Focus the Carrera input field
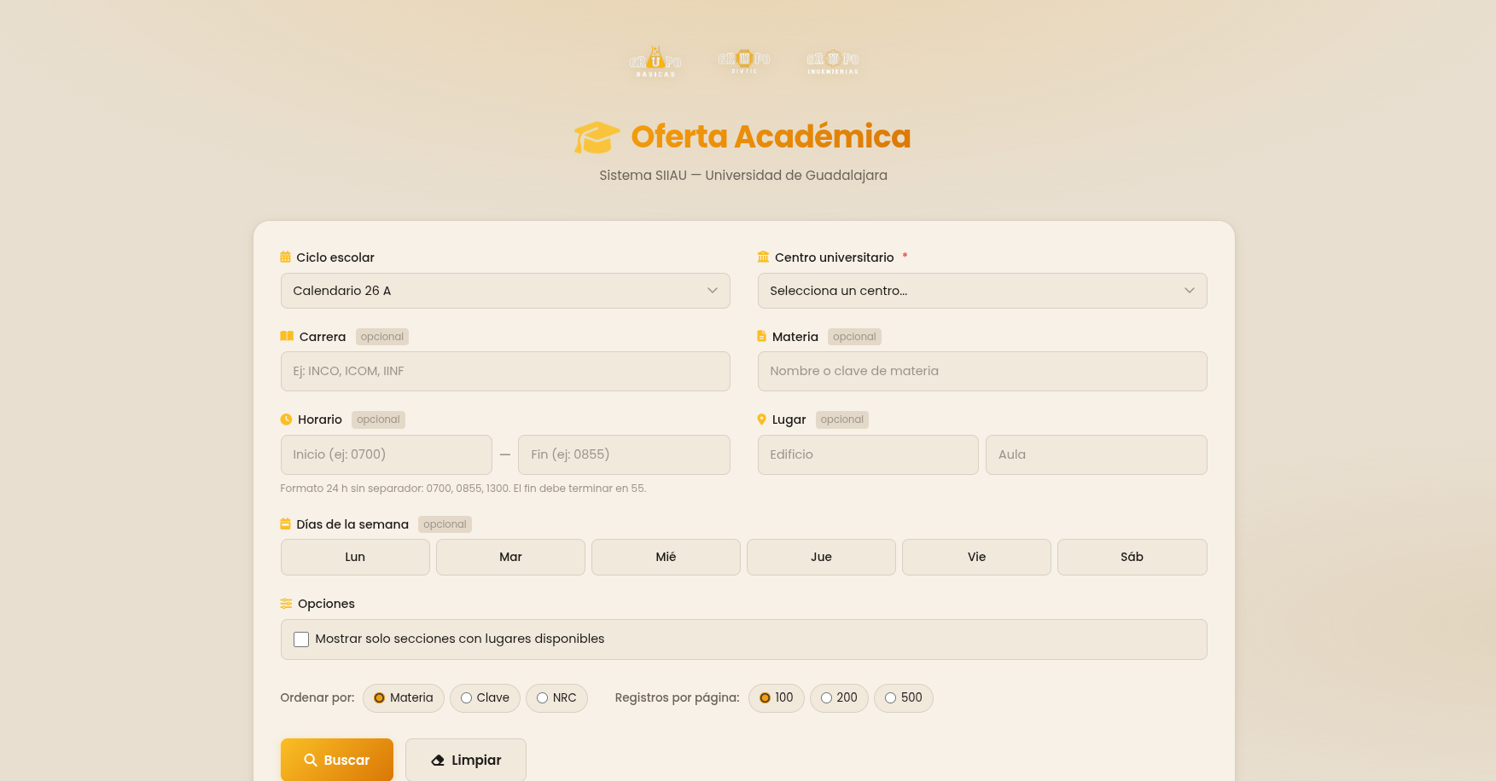Screen dimensions: 1496x781 (x=505, y=371)
